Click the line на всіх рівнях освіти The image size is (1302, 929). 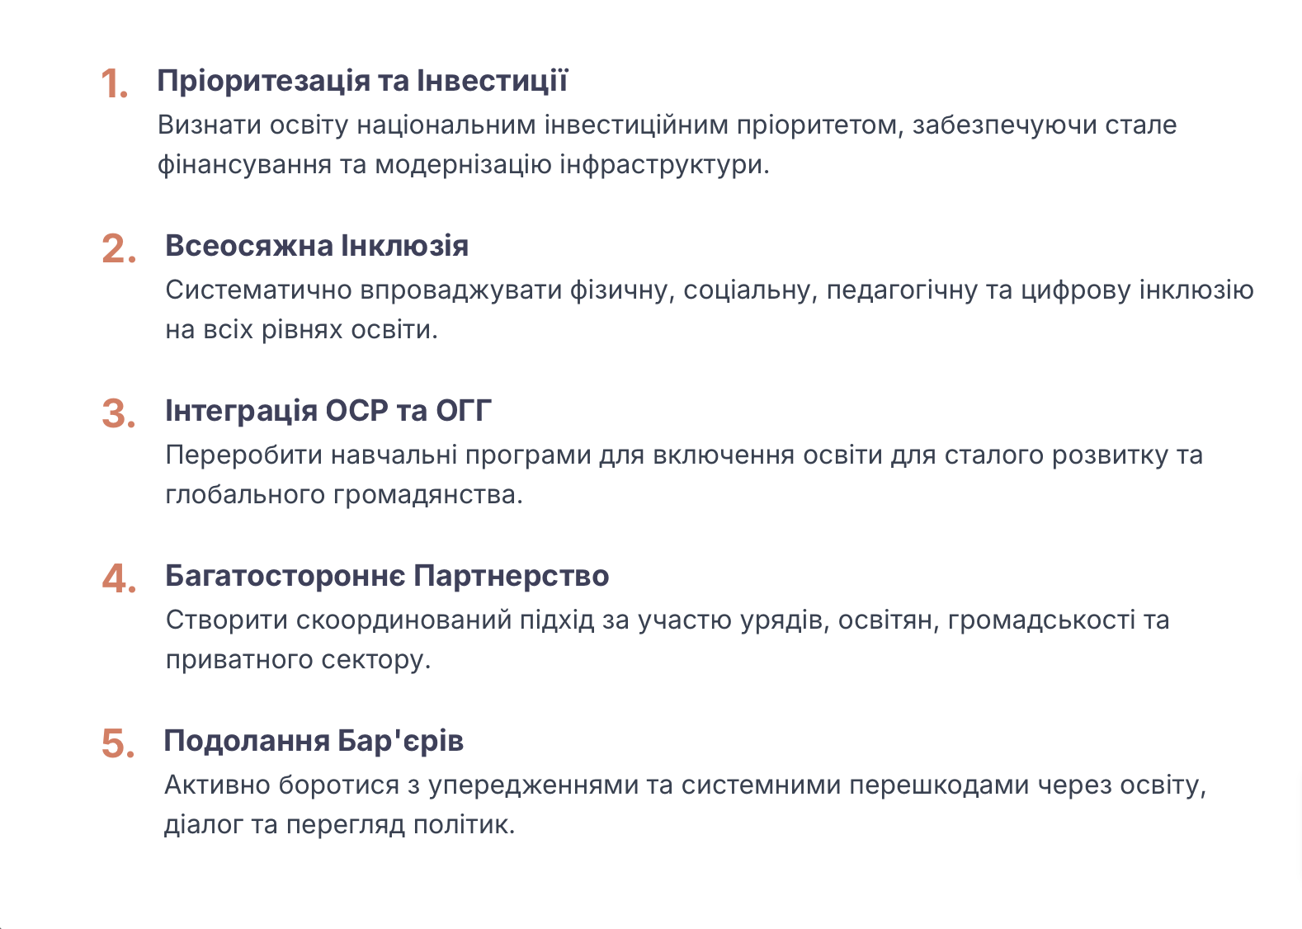pos(302,330)
